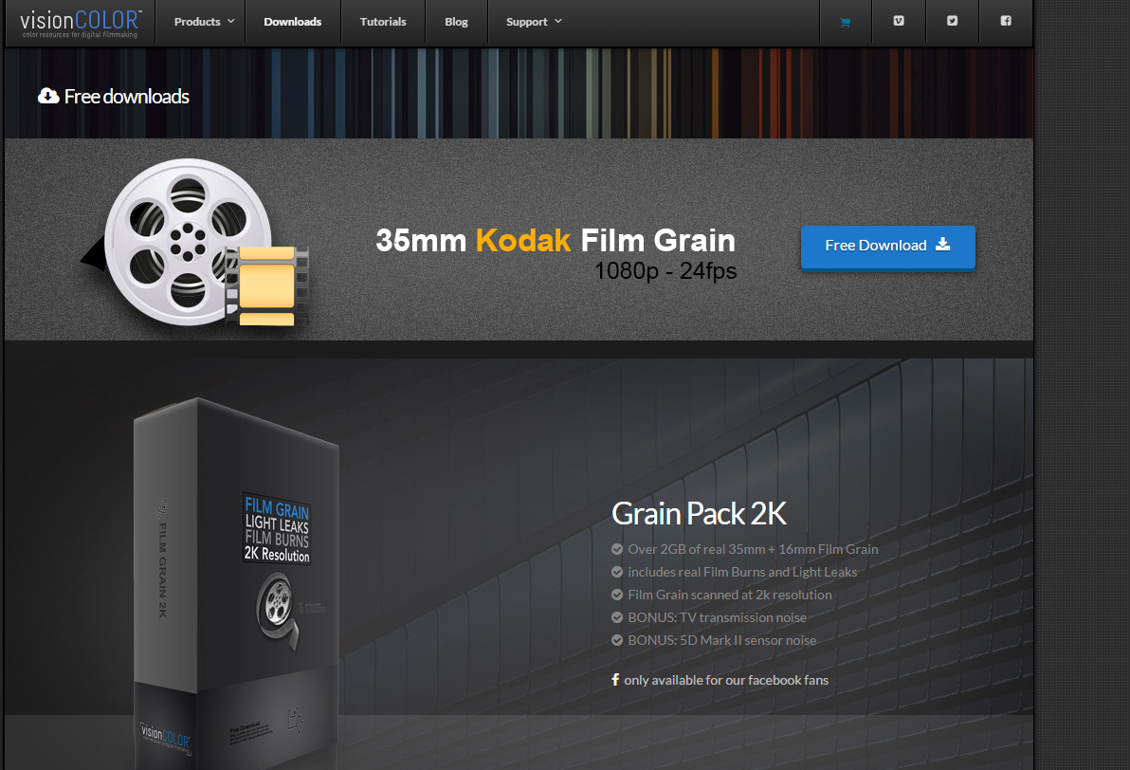Click the checkmark beside Over 2GB of real 35mm
This screenshot has height=770, width=1130.
(617, 549)
